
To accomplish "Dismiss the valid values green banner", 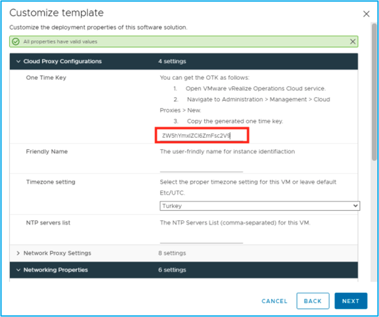I will click(353, 41).
